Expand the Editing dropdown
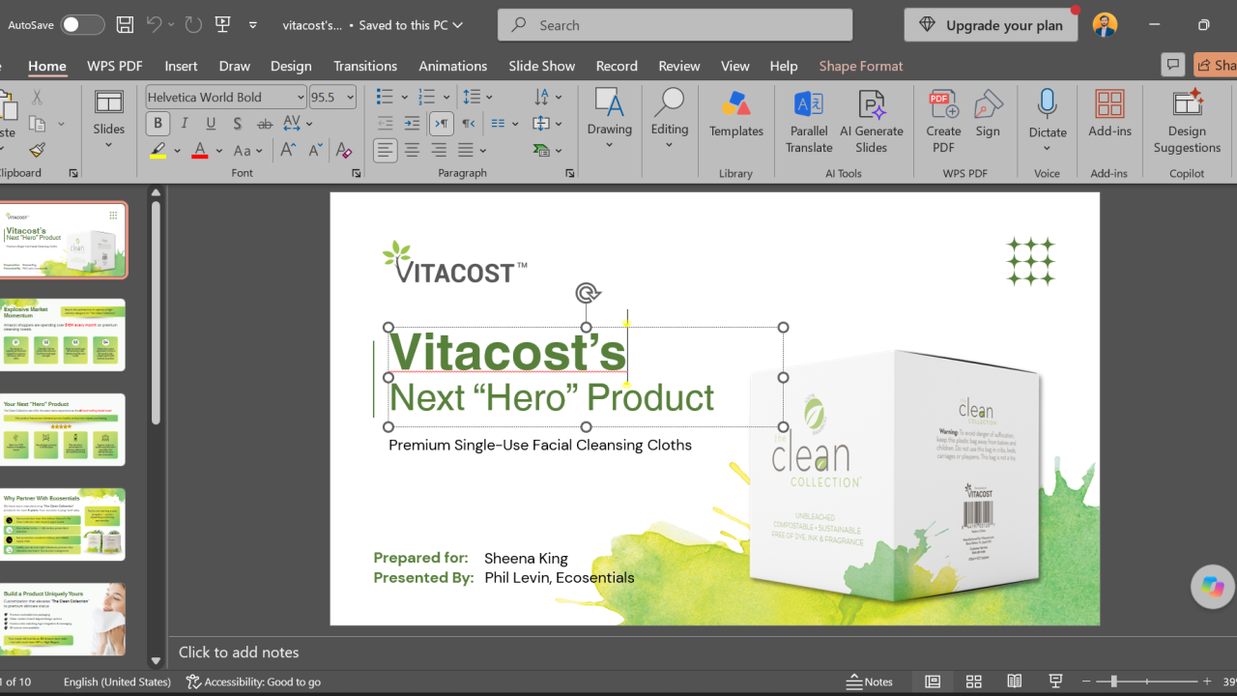 669,146
